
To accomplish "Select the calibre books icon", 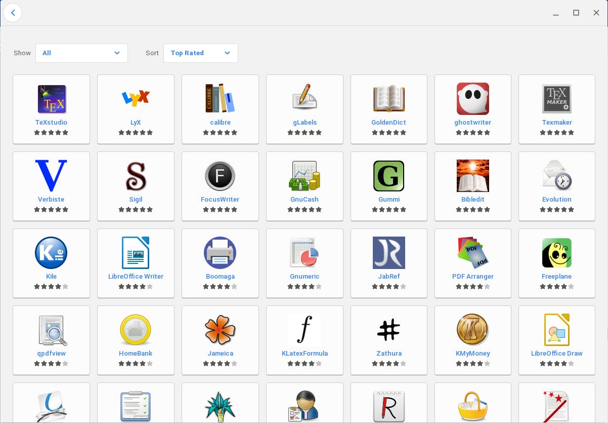I will click(220, 99).
